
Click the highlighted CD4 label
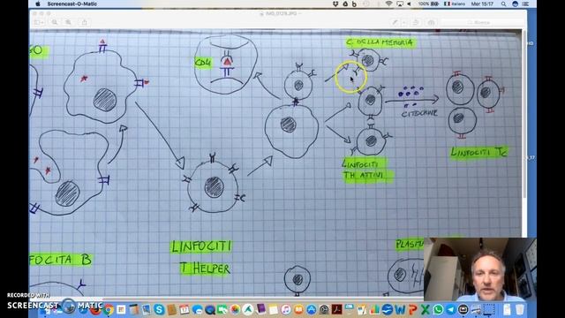tap(203, 63)
